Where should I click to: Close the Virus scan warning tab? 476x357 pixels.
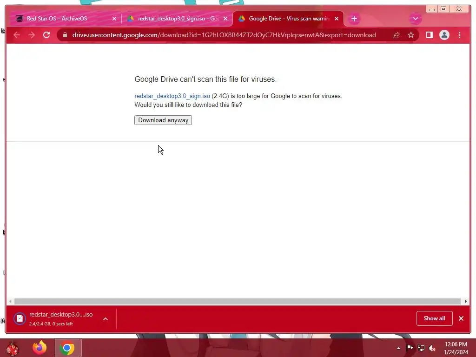337,19
